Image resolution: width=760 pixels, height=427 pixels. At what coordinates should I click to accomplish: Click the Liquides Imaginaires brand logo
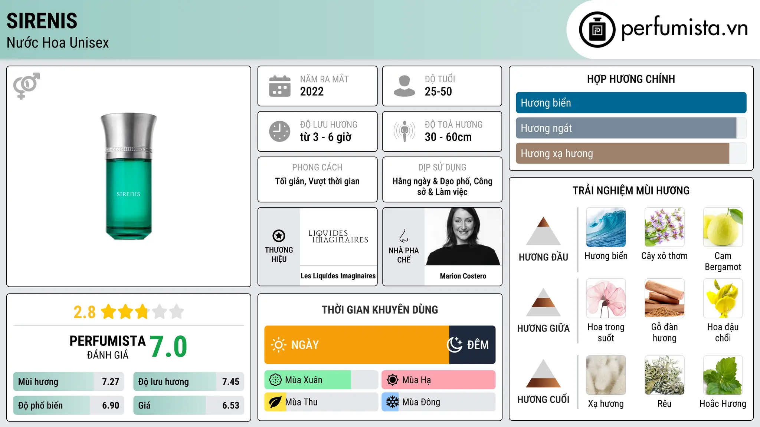click(338, 236)
